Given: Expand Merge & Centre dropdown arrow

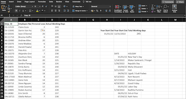Looking at the screenshot, I should [x=87, y=11].
